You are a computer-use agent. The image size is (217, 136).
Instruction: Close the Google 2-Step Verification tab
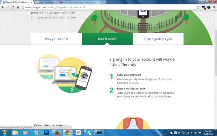31,2
